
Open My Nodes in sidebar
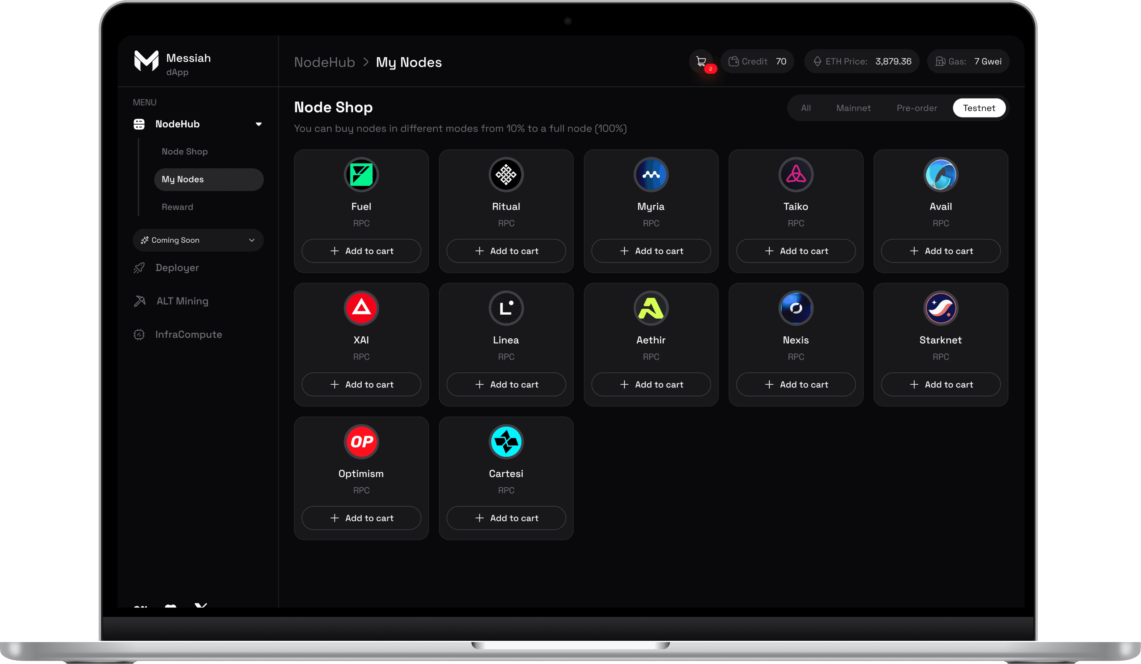209,179
